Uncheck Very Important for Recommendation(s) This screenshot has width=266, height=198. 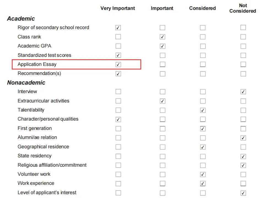(118, 74)
